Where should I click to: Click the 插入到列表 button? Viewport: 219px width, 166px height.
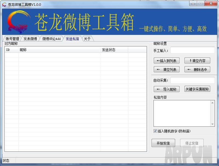(167, 61)
